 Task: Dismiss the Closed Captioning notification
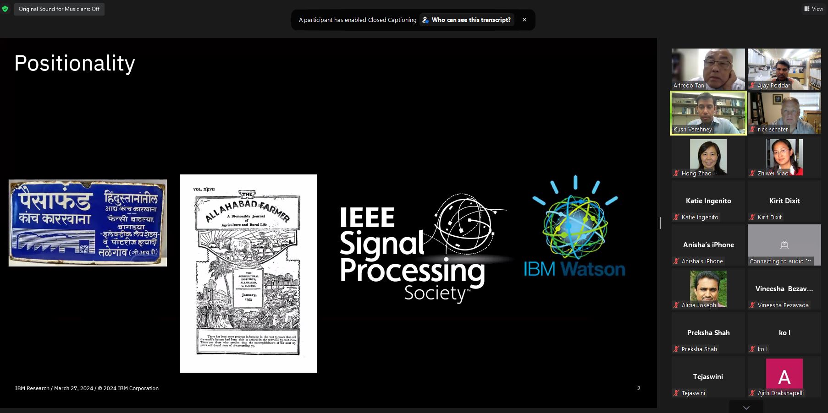(524, 20)
